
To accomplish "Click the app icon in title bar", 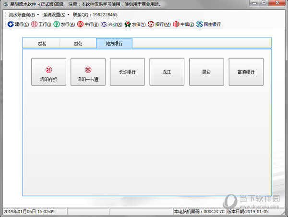I will click(x=6, y=4).
